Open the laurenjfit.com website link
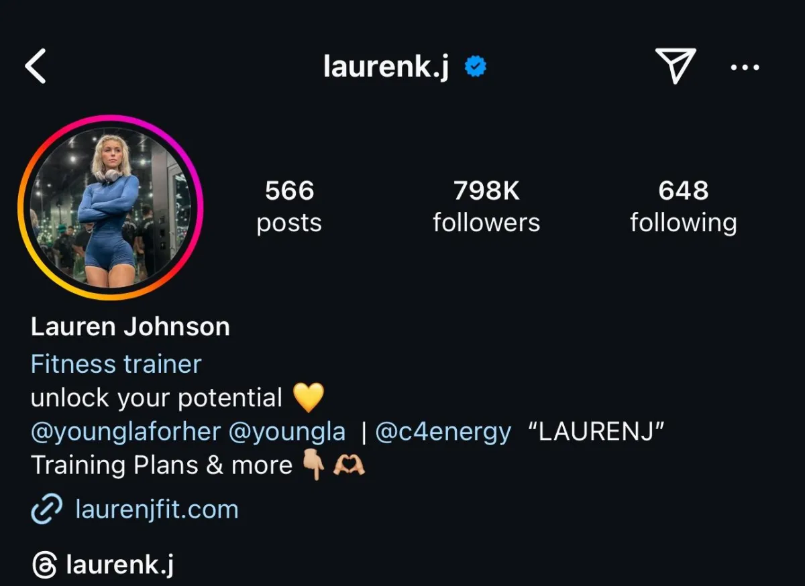 [x=157, y=510]
